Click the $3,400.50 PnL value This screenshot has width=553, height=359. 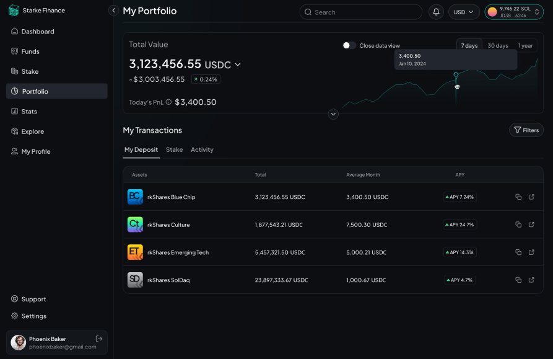pyautogui.click(x=196, y=102)
